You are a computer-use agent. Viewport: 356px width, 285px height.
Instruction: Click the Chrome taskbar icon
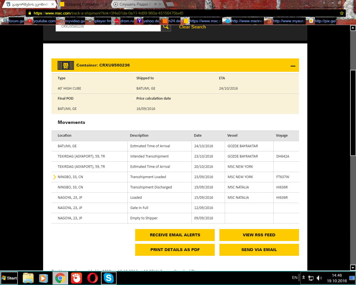point(60,278)
